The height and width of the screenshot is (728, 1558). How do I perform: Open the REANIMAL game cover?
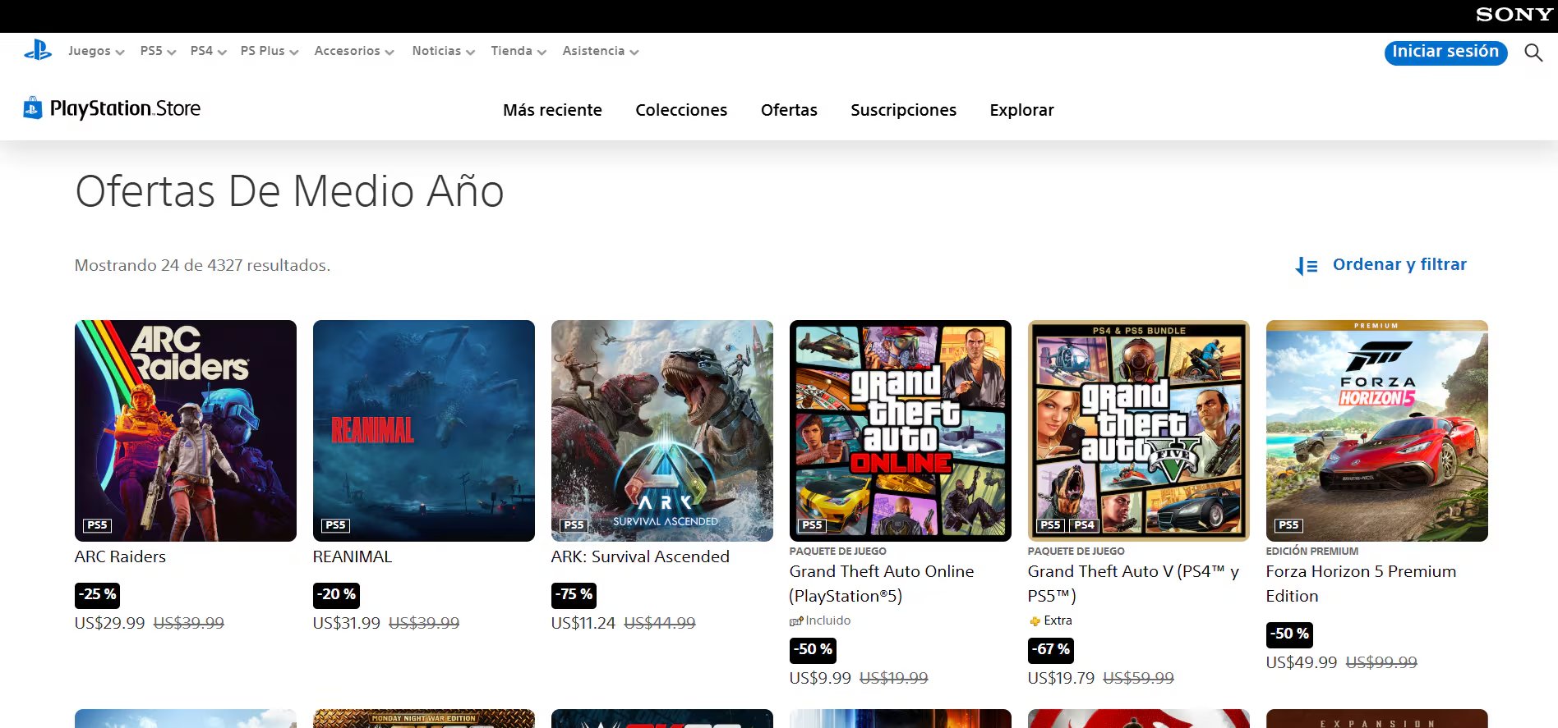pyautogui.click(x=424, y=431)
